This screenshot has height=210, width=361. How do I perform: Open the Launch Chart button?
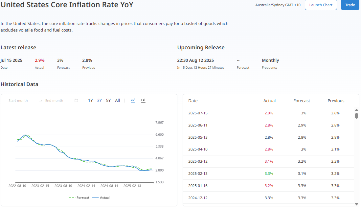[321, 5]
